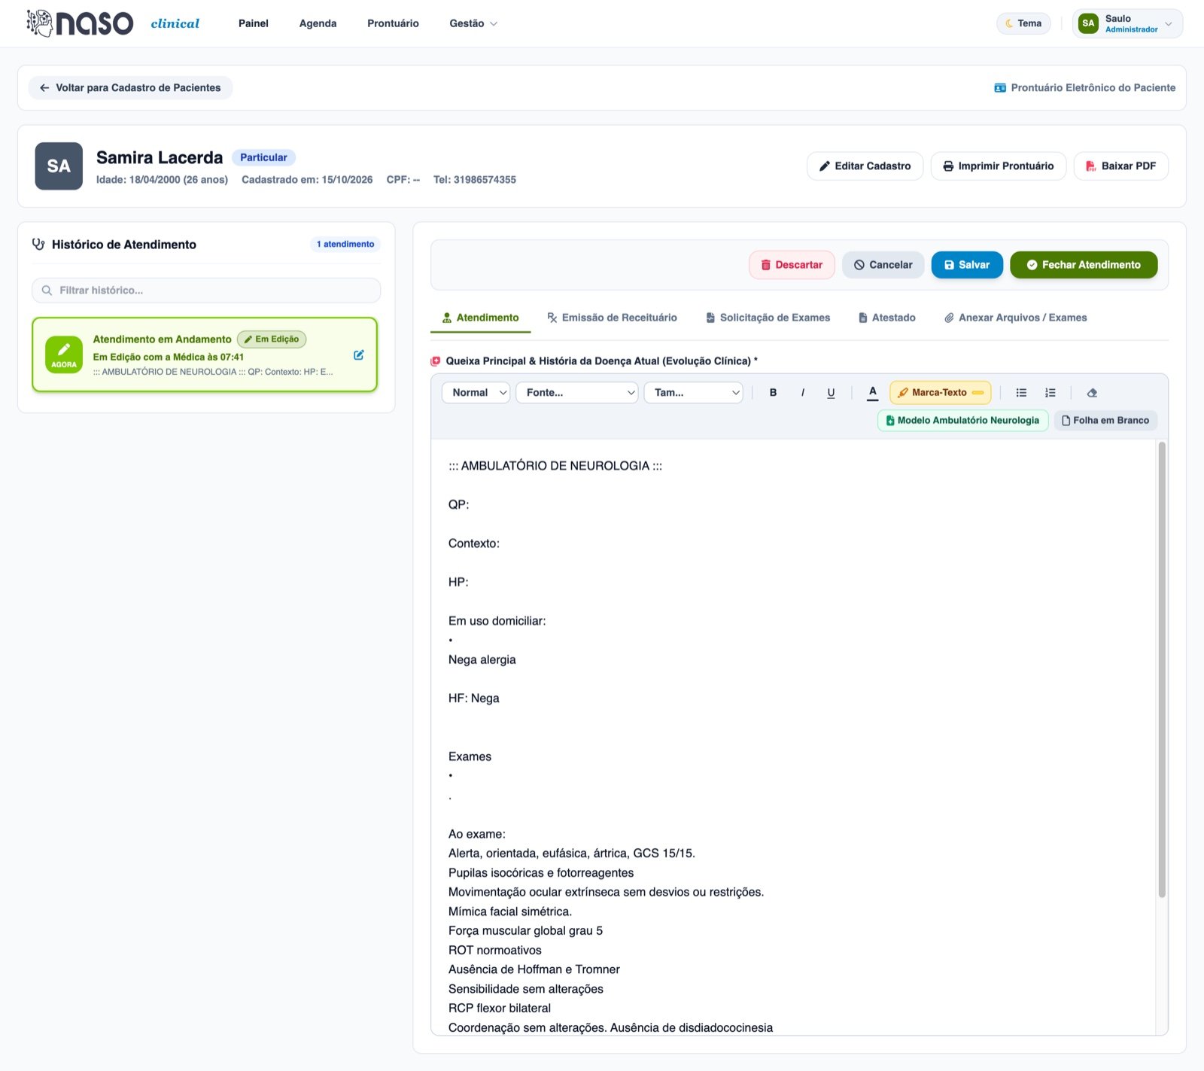The image size is (1204, 1071).
Task: Click the naso clinical logo
Action: tap(113, 23)
